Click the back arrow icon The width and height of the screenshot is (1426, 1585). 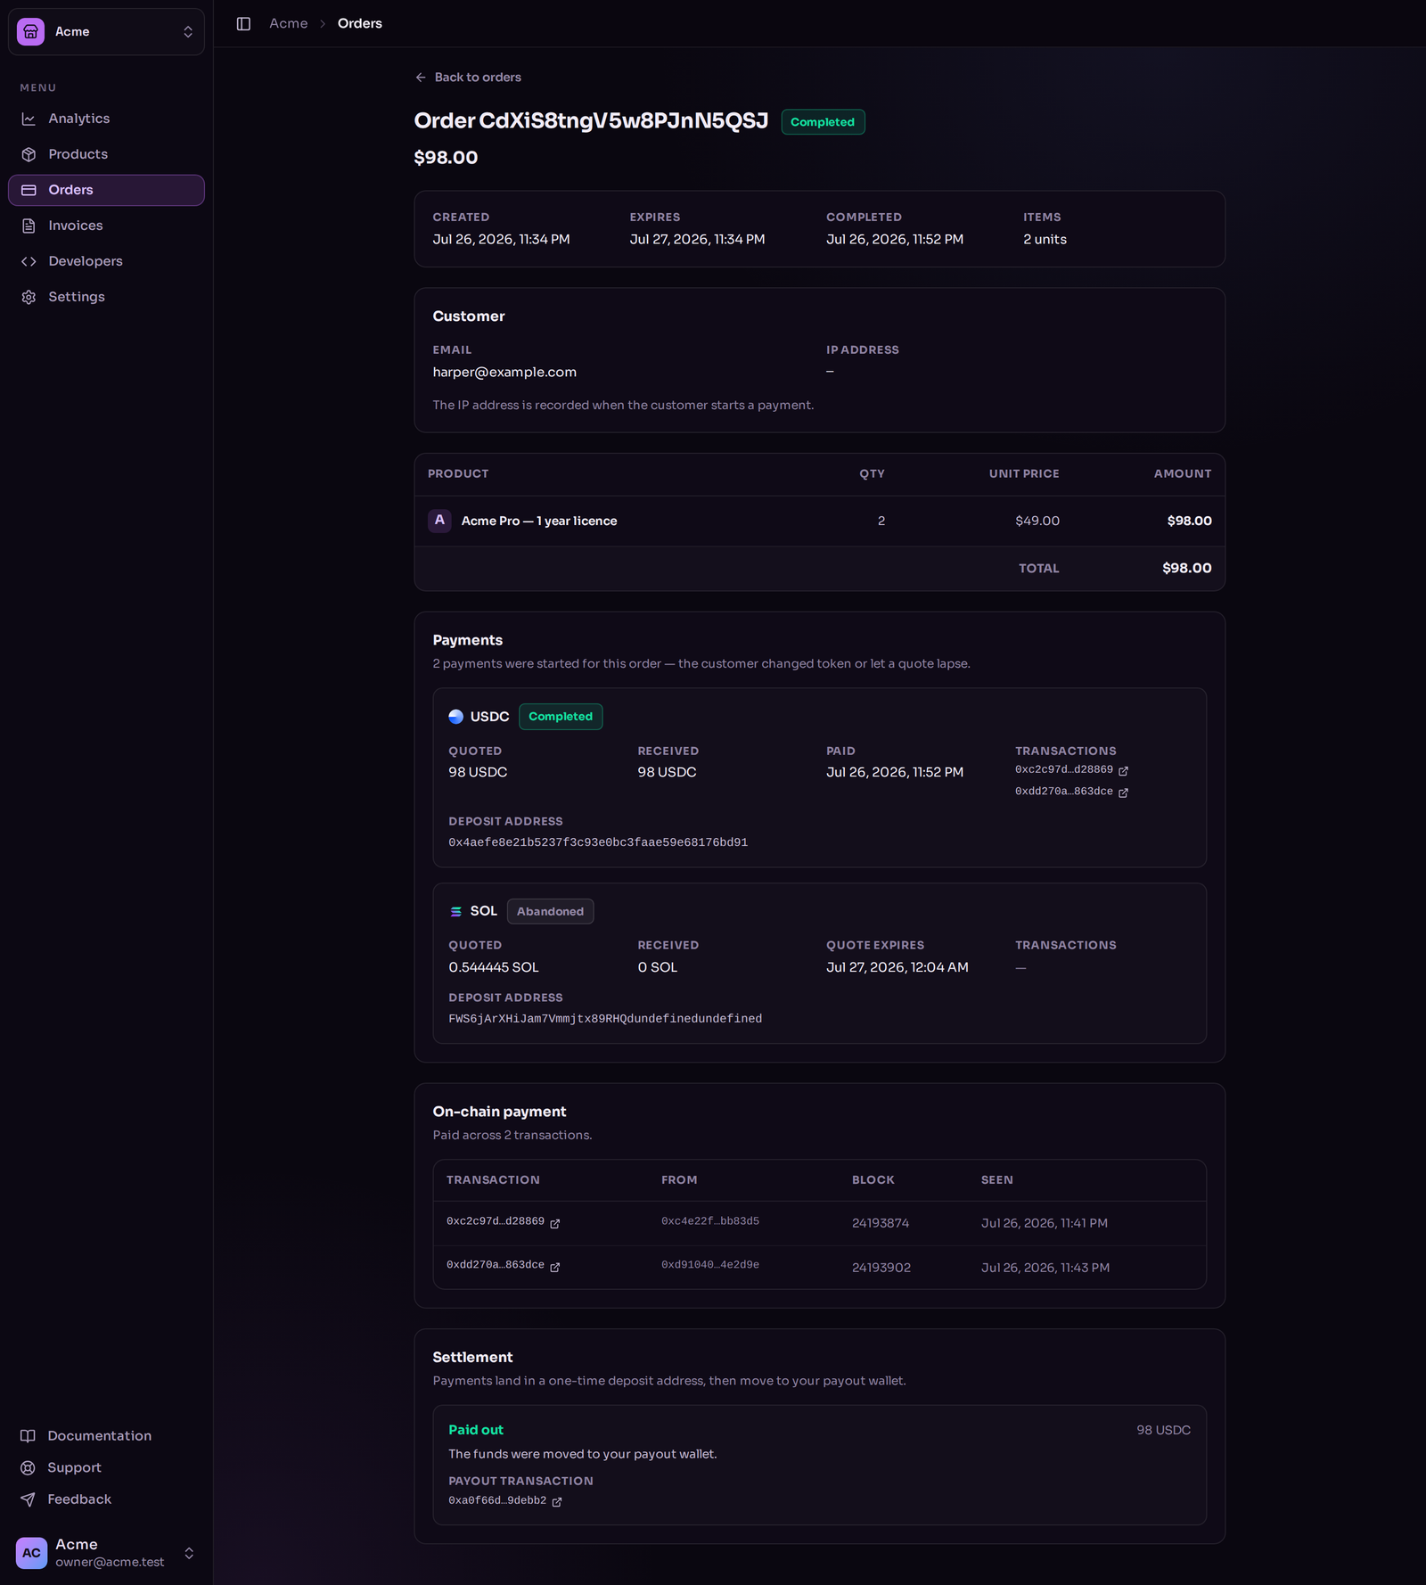pyautogui.click(x=421, y=78)
